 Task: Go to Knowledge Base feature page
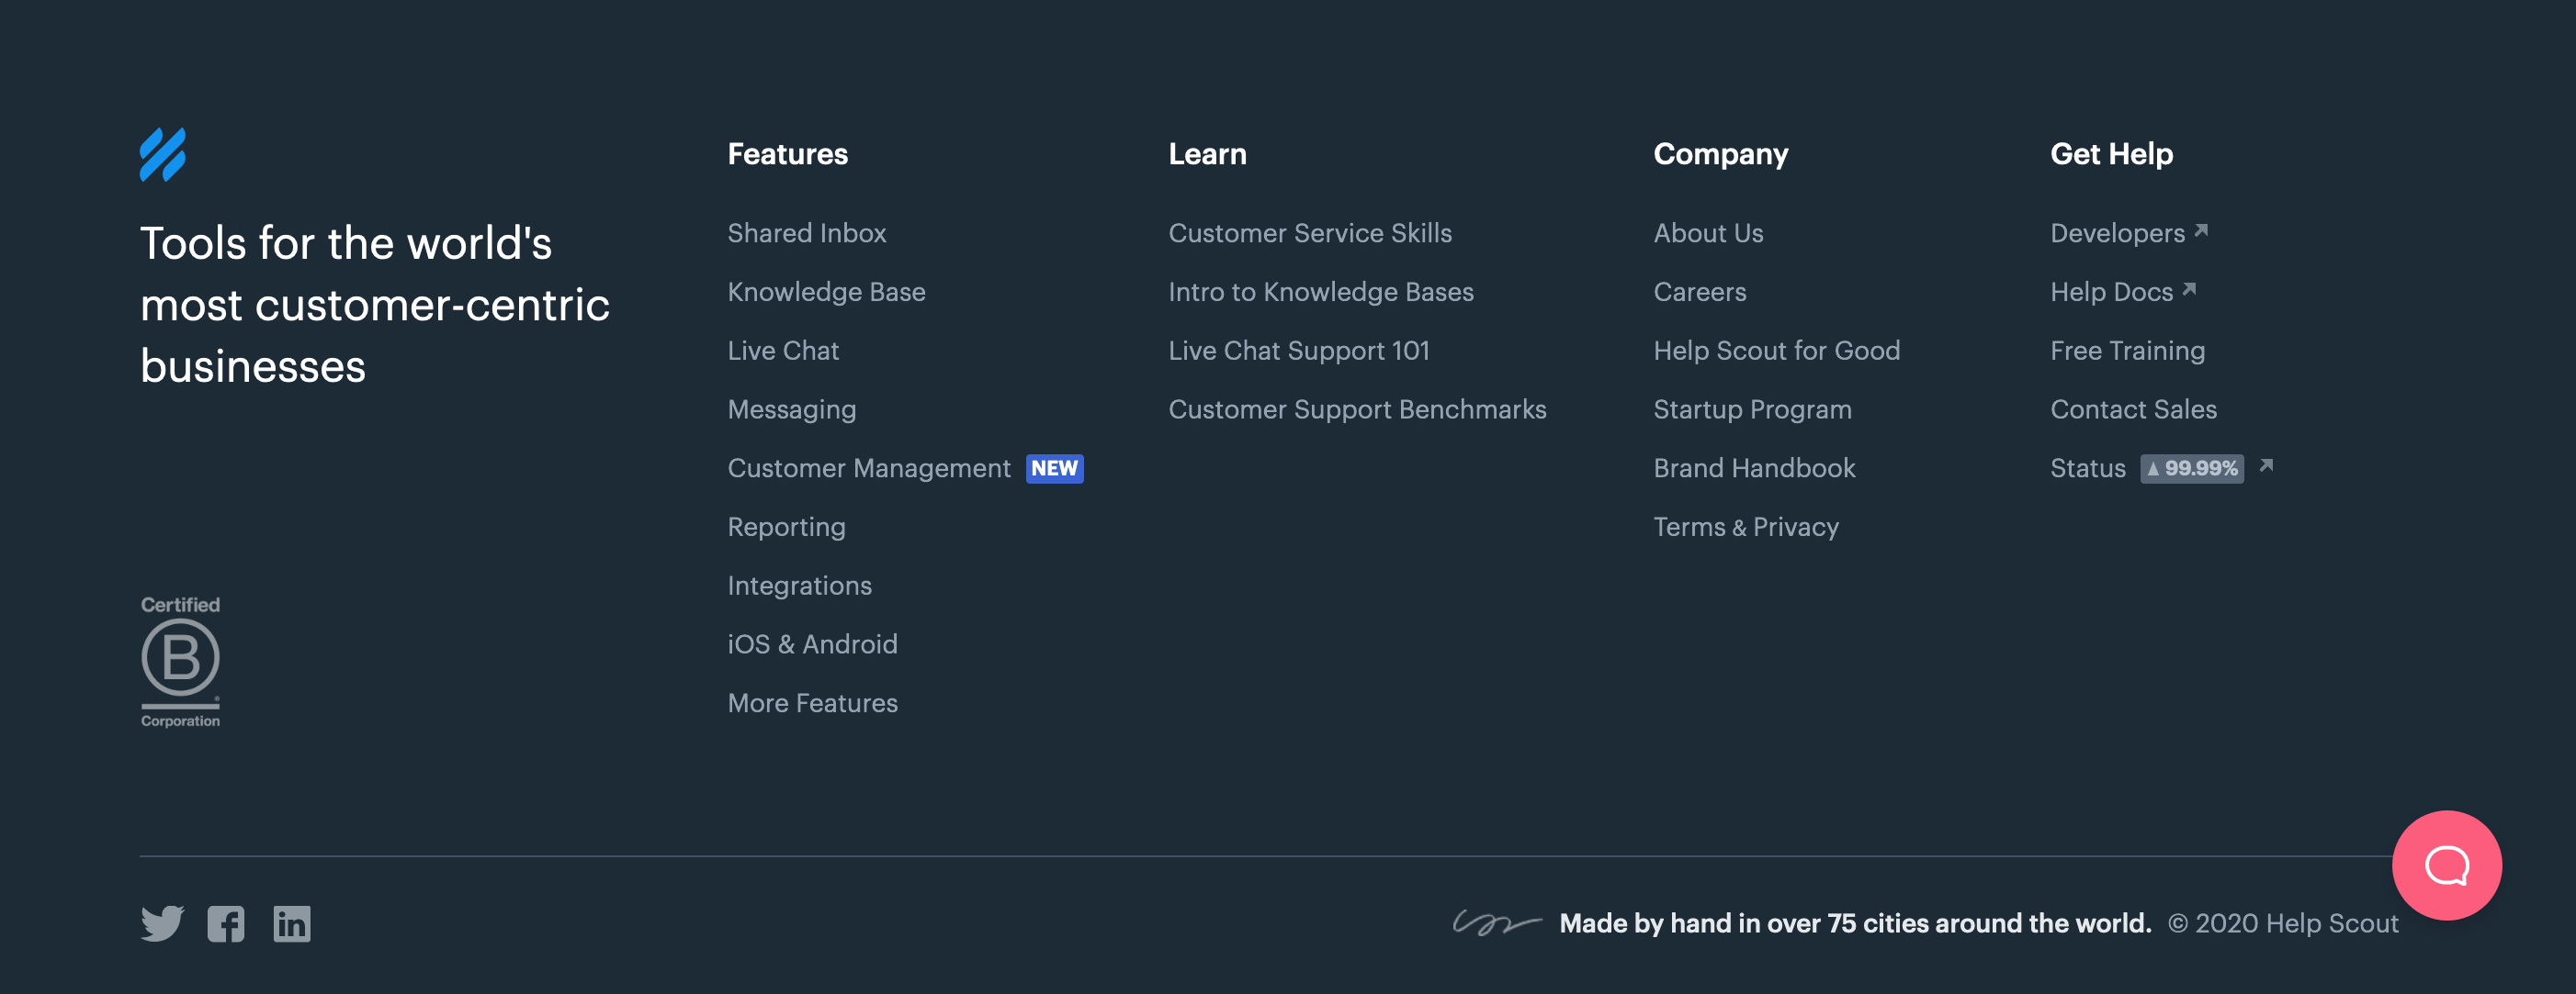coord(827,292)
